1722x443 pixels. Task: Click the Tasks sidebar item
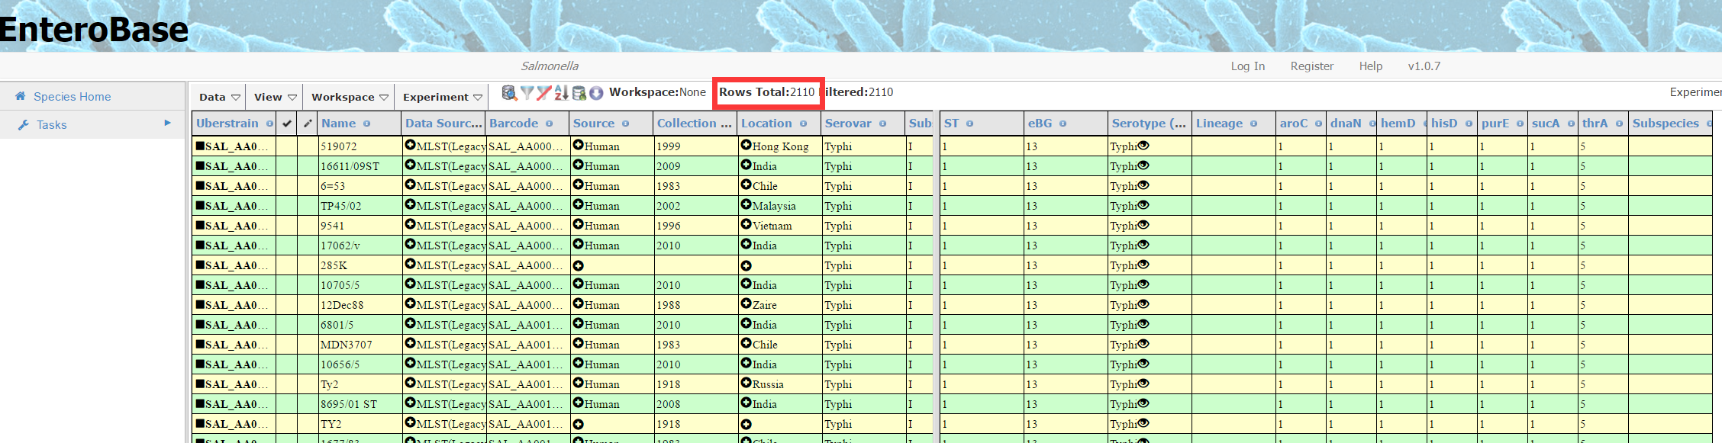tap(92, 124)
